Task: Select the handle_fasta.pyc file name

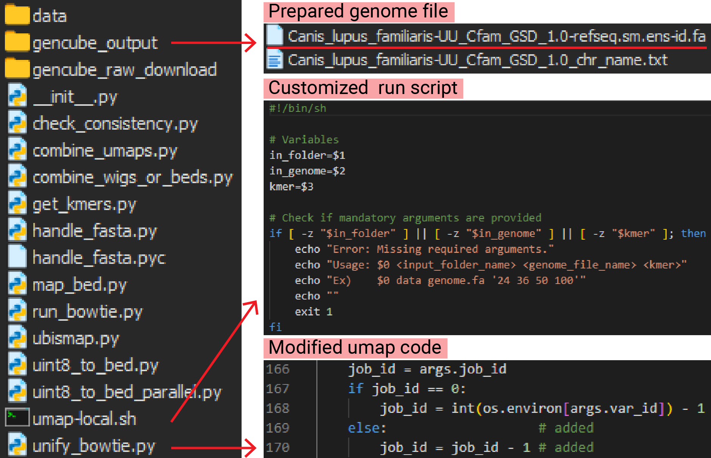Action: tap(99, 258)
